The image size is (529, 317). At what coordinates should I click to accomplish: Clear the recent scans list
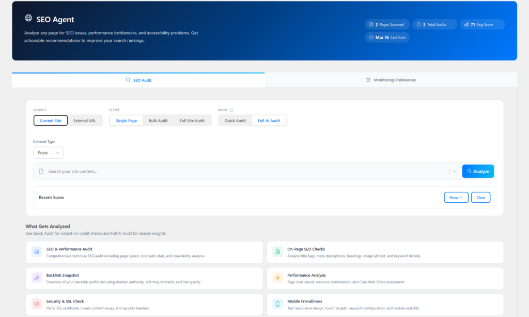480,198
